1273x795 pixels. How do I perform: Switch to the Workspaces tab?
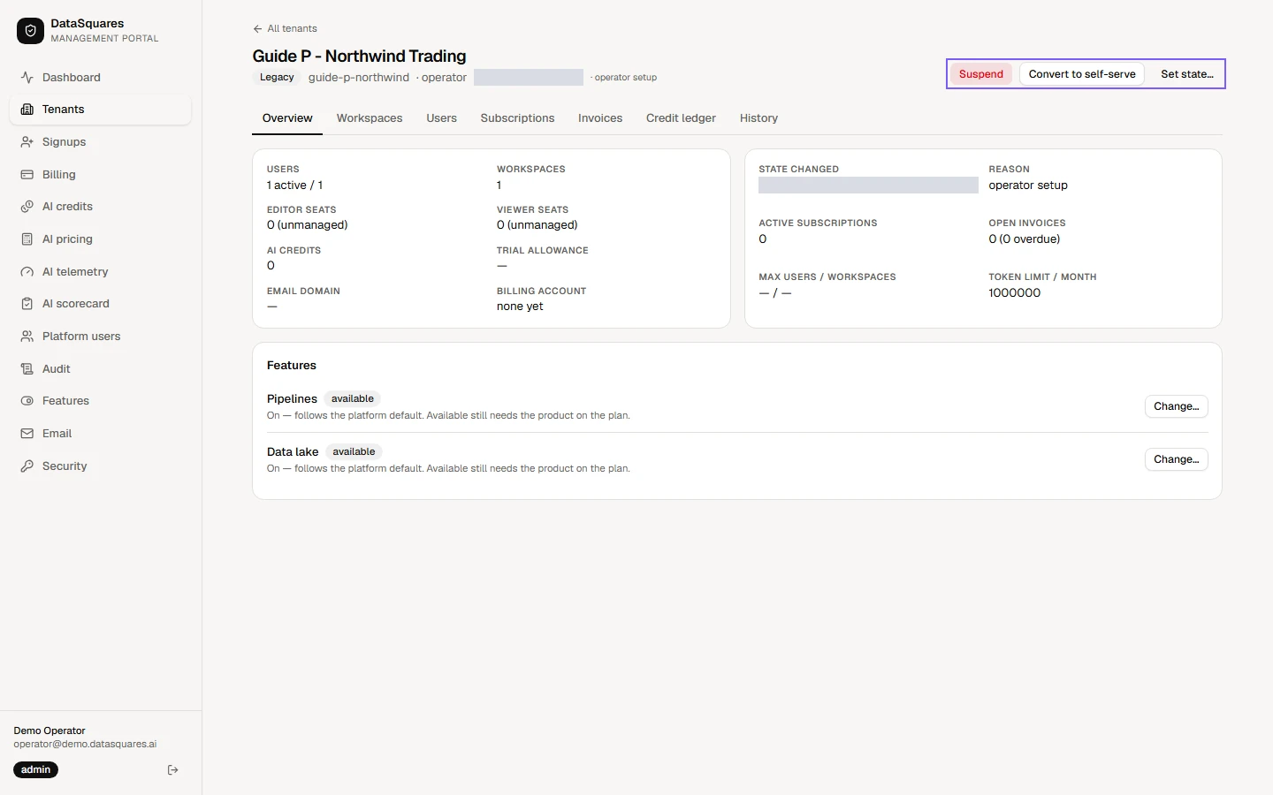370,118
